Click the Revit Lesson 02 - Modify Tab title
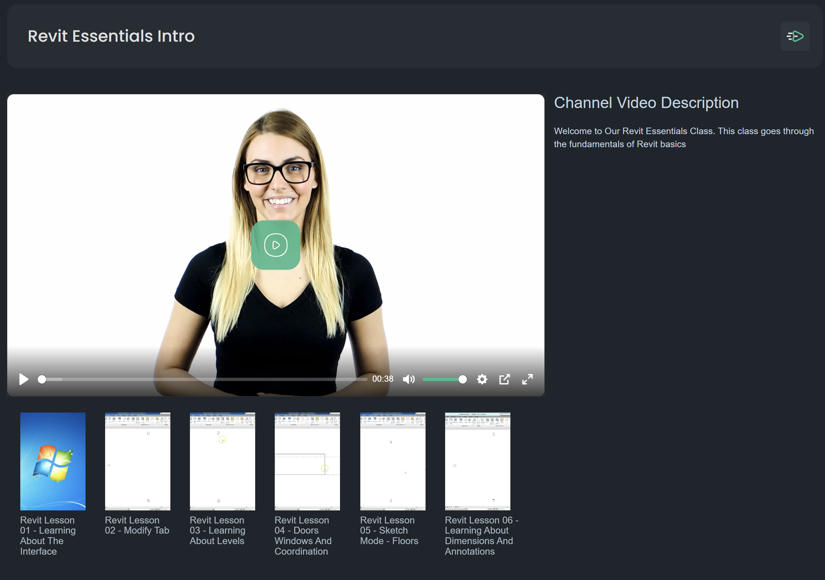The height and width of the screenshot is (580, 825). click(x=137, y=525)
